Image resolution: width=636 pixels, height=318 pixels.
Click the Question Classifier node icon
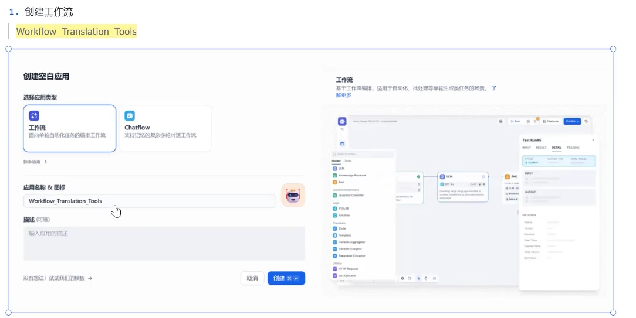334,195
